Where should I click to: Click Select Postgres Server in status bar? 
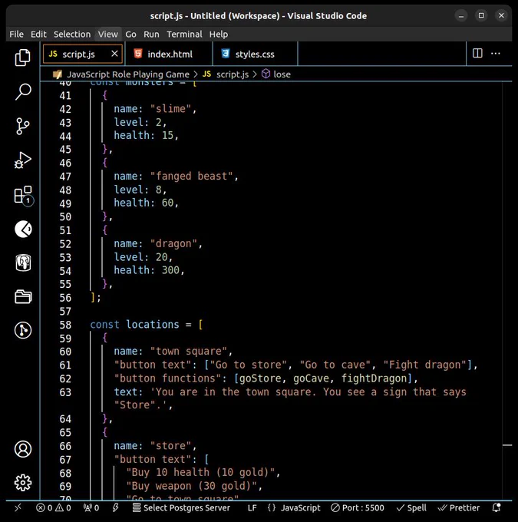[181, 507]
